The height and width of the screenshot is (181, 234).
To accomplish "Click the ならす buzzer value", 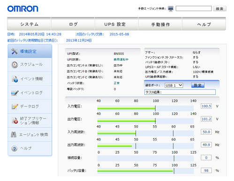I will [x=196, y=53].
